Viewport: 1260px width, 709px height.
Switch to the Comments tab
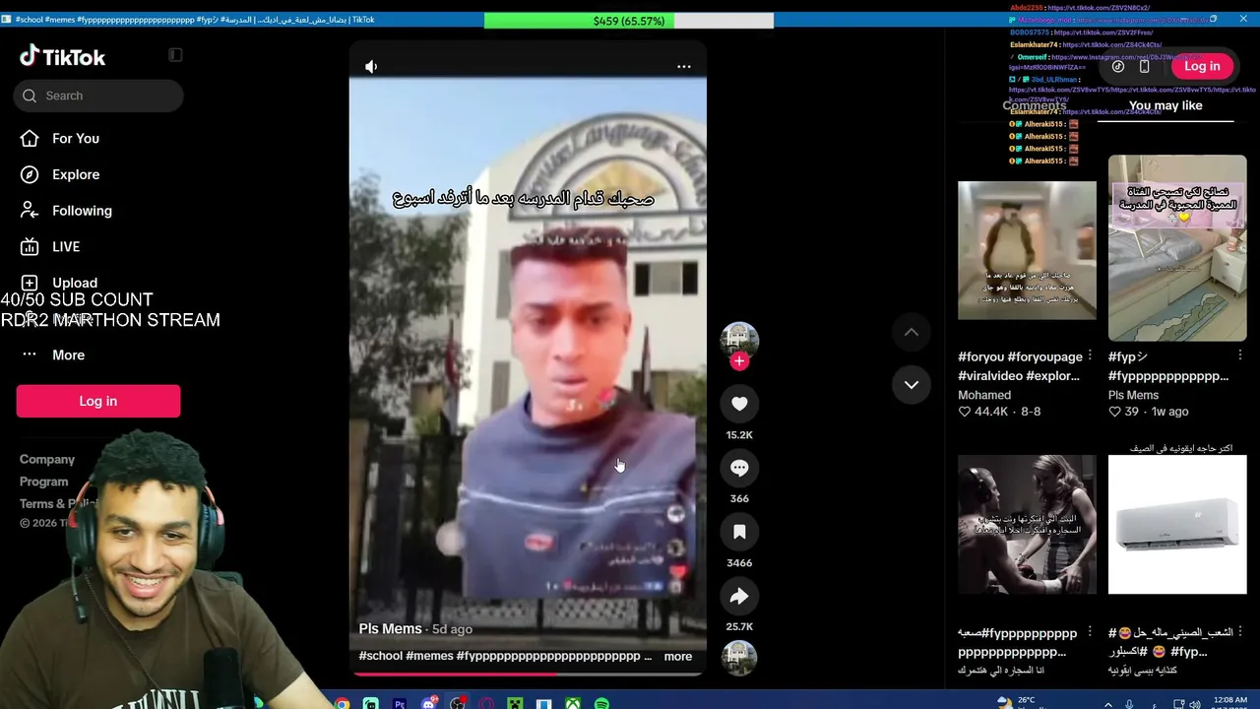(1035, 105)
